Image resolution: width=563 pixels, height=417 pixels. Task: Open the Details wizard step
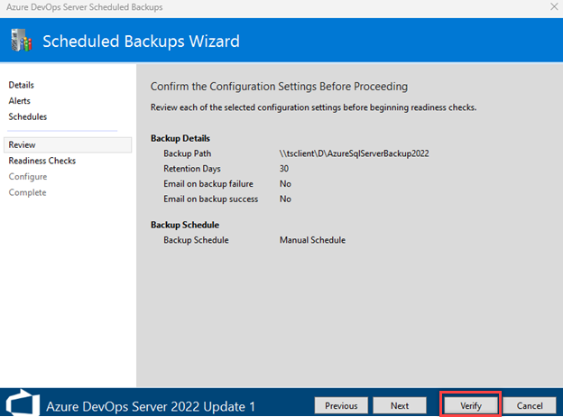21,85
